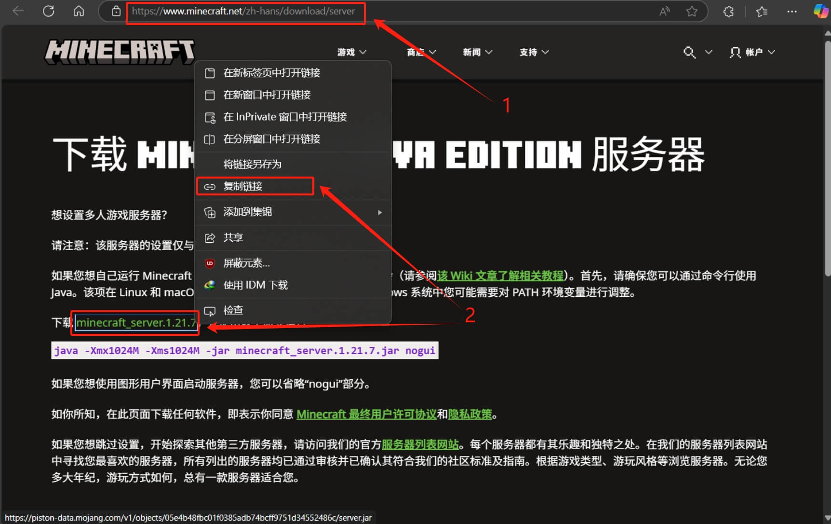Select 使用 IDM 下载 entry
The image size is (831, 524).
tap(293, 285)
